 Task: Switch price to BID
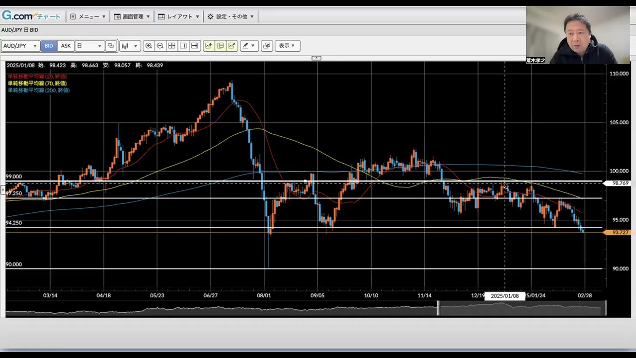coord(49,46)
